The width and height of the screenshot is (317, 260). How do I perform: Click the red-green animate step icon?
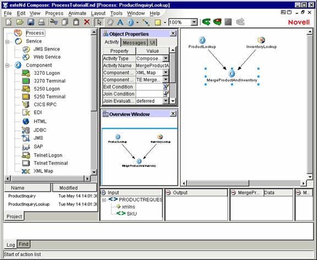pos(217,22)
